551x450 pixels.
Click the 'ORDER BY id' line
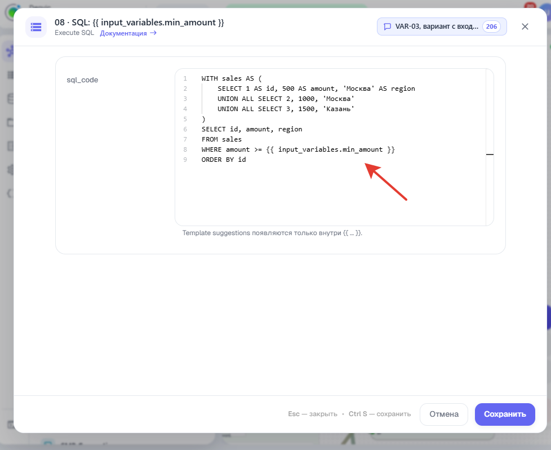(224, 160)
